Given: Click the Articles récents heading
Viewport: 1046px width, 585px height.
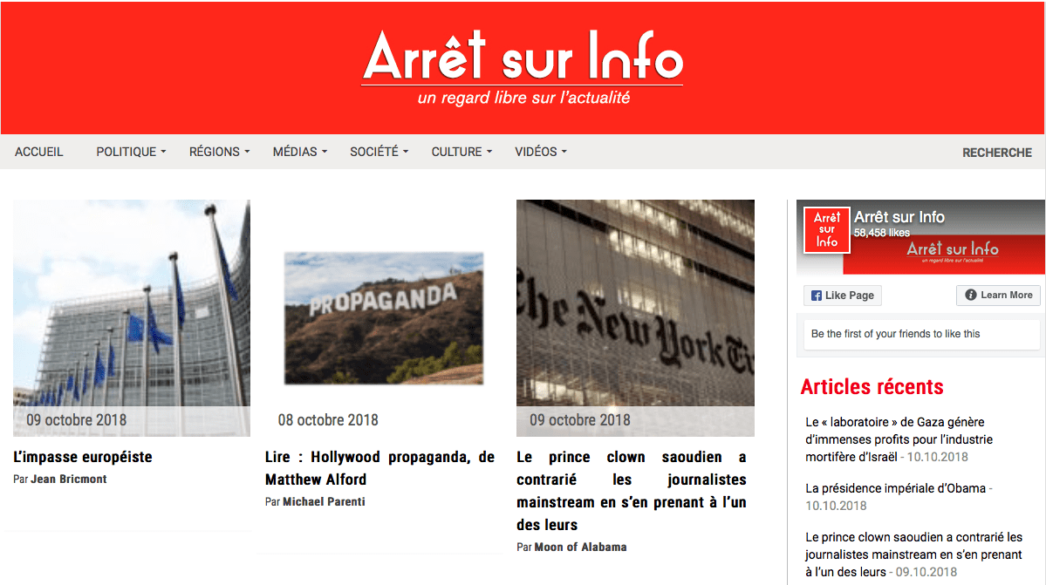Looking at the screenshot, I should 872,387.
